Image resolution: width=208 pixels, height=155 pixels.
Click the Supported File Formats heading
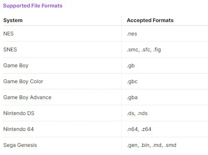pos(33,6)
